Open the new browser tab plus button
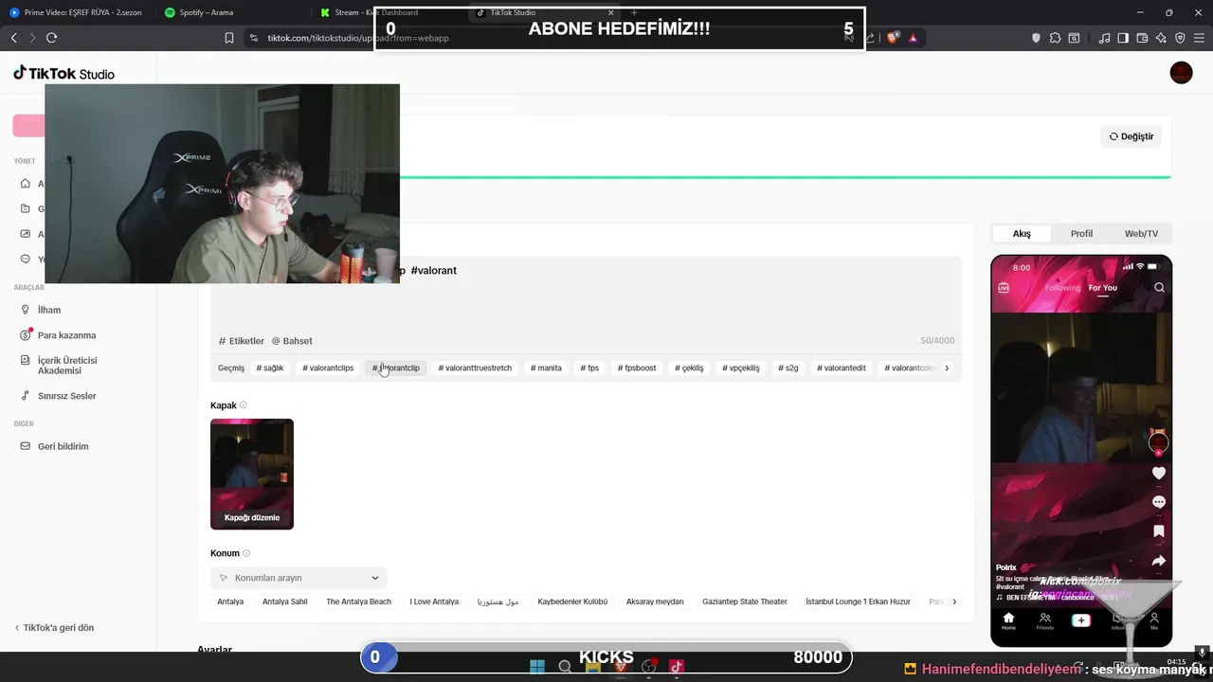The width and height of the screenshot is (1213, 682). pyautogui.click(x=634, y=12)
